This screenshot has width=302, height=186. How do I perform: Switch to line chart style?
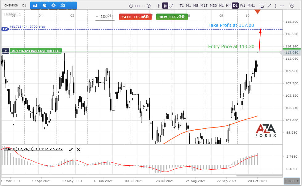click(x=172, y=6)
